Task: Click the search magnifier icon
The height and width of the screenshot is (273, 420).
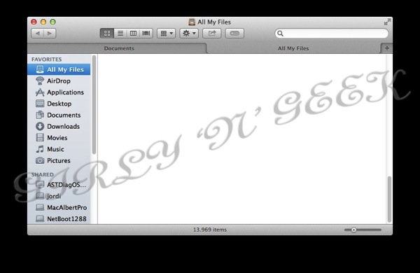Action: 280,33
